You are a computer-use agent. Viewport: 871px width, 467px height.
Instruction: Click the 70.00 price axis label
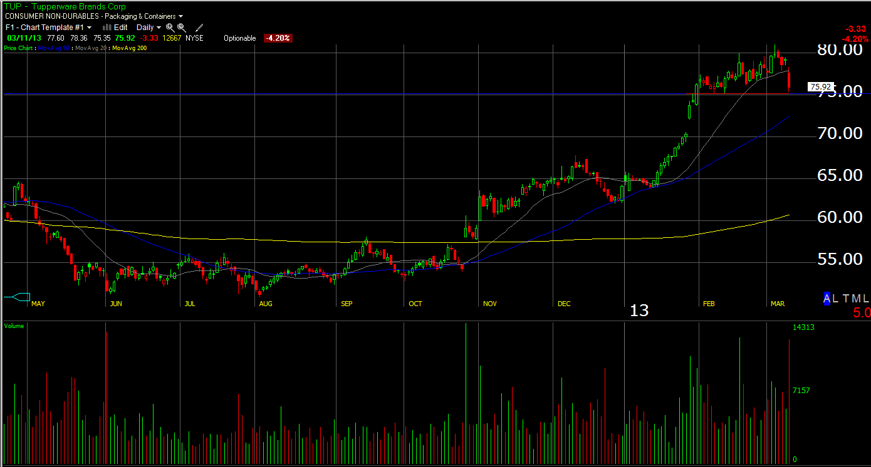pos(840,133)
